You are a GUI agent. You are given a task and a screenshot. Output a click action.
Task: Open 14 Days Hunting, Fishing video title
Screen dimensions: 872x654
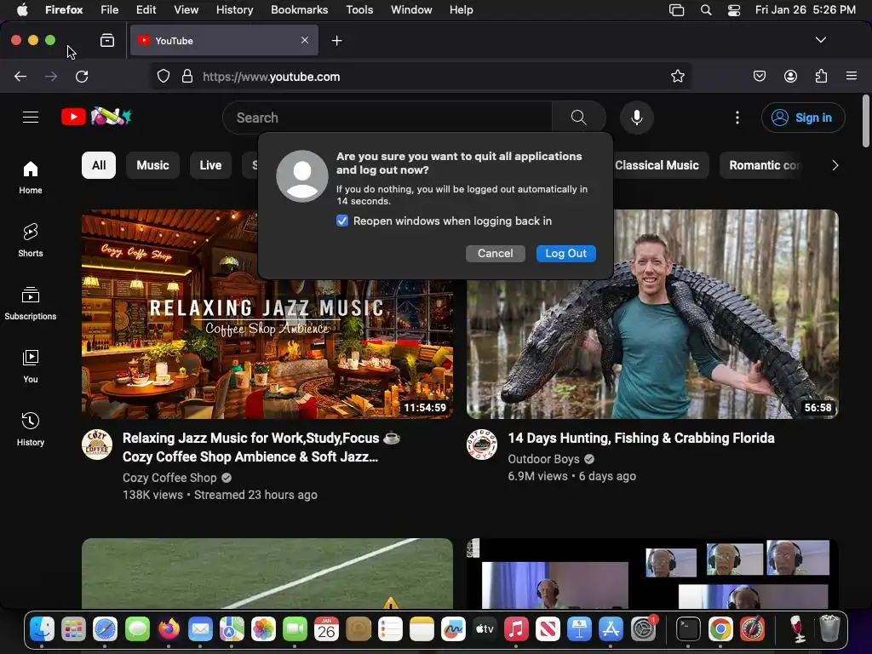pos(640,439)
